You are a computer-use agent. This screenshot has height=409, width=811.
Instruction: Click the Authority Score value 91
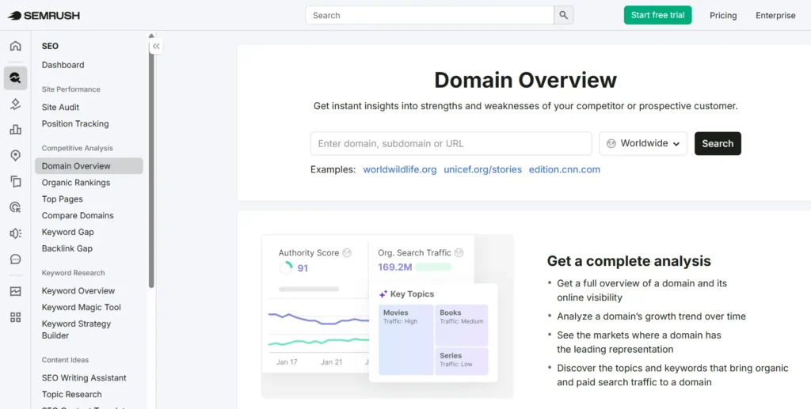pos(303,268)
